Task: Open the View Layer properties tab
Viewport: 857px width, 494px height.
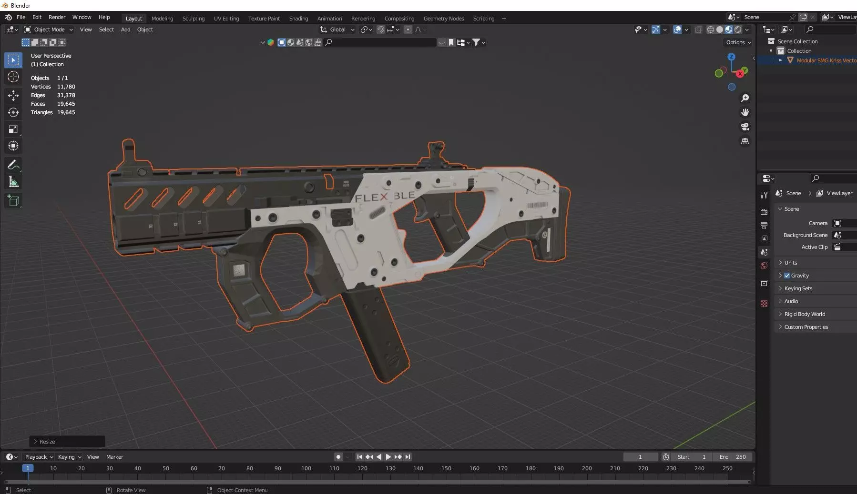Action: coord(764,238)
